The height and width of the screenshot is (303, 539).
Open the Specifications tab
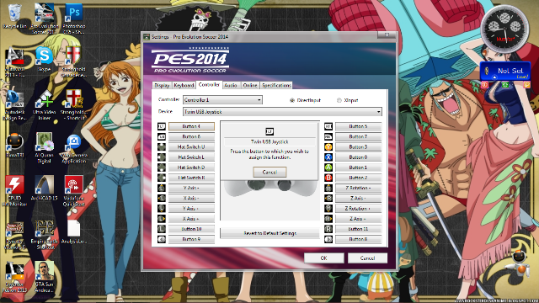[276, 85]
